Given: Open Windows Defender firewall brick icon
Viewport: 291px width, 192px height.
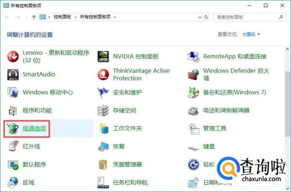Looking at the screenshot, I should [193, 74].
